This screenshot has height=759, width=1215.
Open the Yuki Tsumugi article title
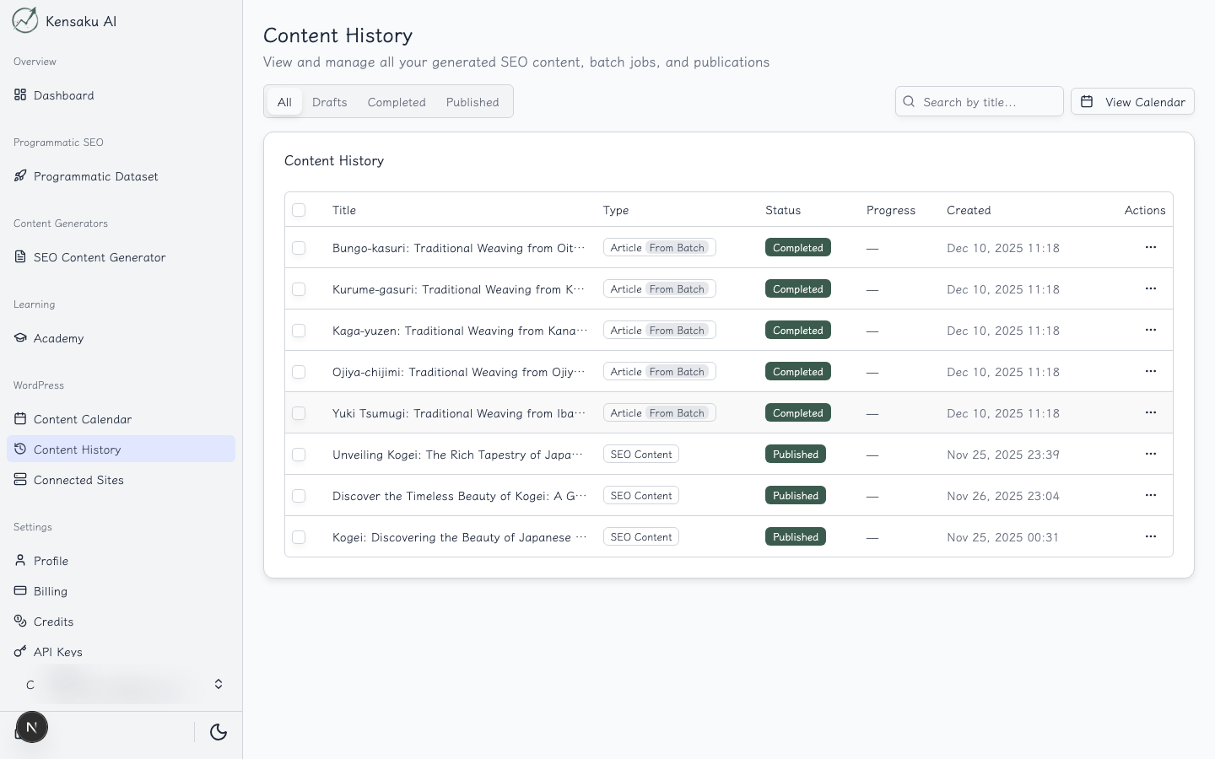(458, 413)
